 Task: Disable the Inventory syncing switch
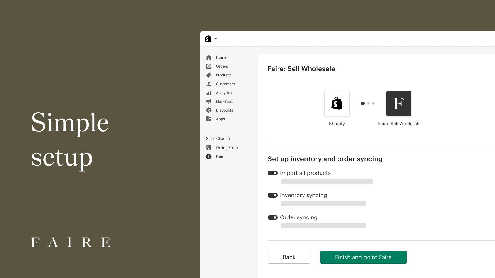(273, 195)
